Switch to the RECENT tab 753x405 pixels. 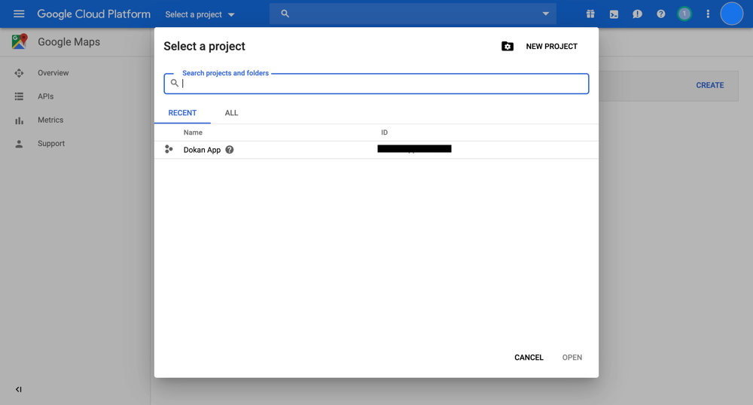coord(182,113)
